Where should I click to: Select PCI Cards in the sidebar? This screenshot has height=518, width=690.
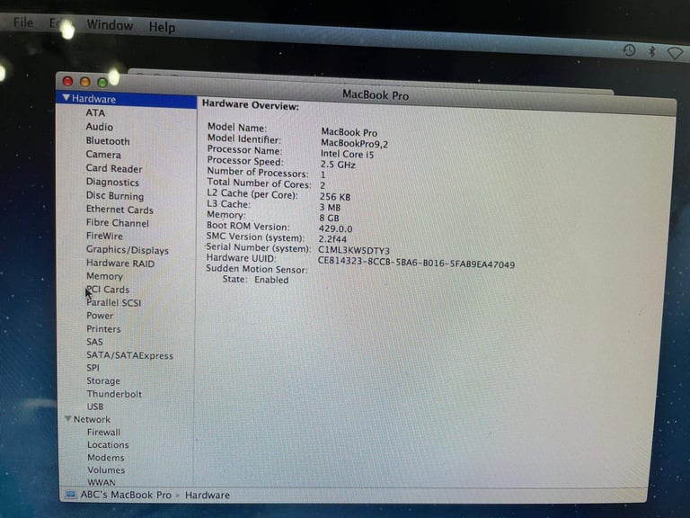(108, 290)
